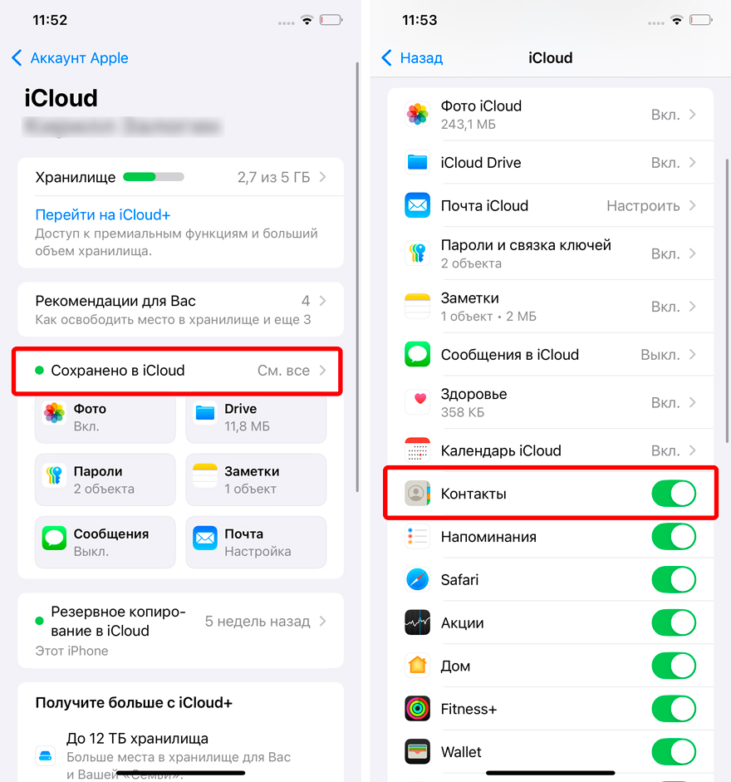Expand Сохранено в iCloud via См. все
The image size is (731, 782).
(292, 371)
